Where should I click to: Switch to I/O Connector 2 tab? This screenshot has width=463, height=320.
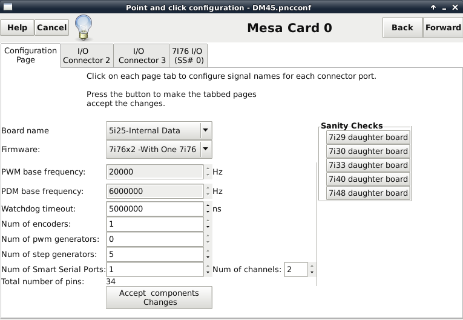87,56
